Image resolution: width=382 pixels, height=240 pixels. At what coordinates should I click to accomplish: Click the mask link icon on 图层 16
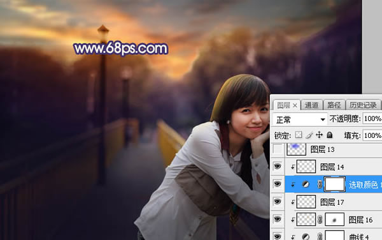(x=320, y=220)
